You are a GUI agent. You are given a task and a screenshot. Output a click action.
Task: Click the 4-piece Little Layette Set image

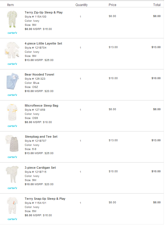click(12, 50)
